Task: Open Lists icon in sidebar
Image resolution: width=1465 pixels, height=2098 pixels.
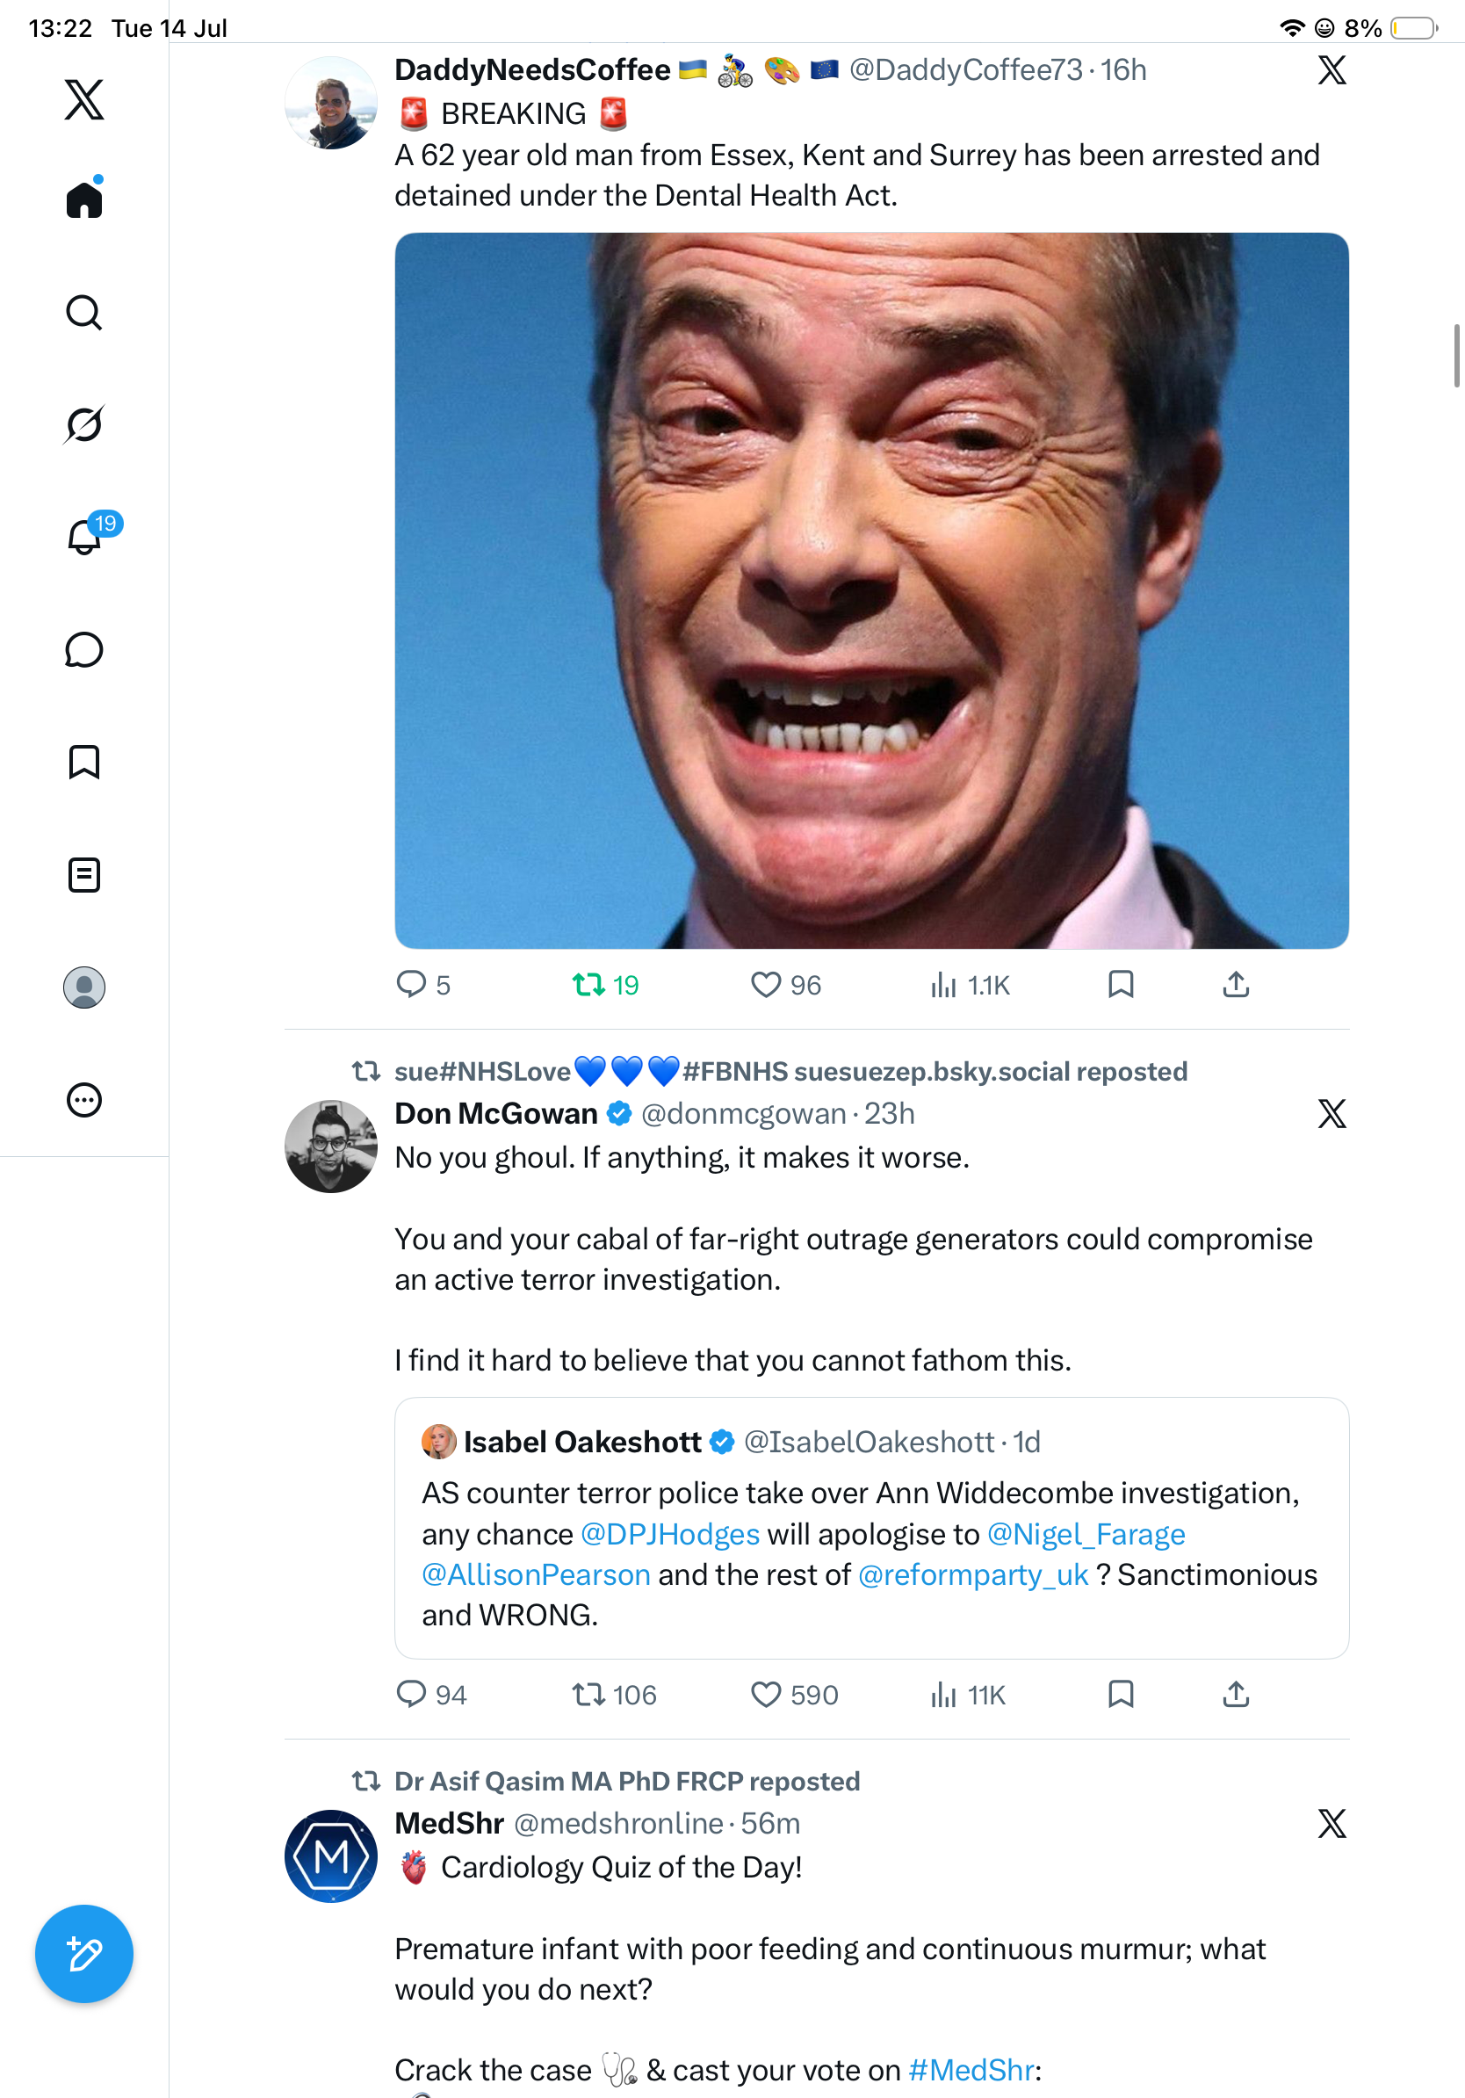Action: click(x=84, y=874)
